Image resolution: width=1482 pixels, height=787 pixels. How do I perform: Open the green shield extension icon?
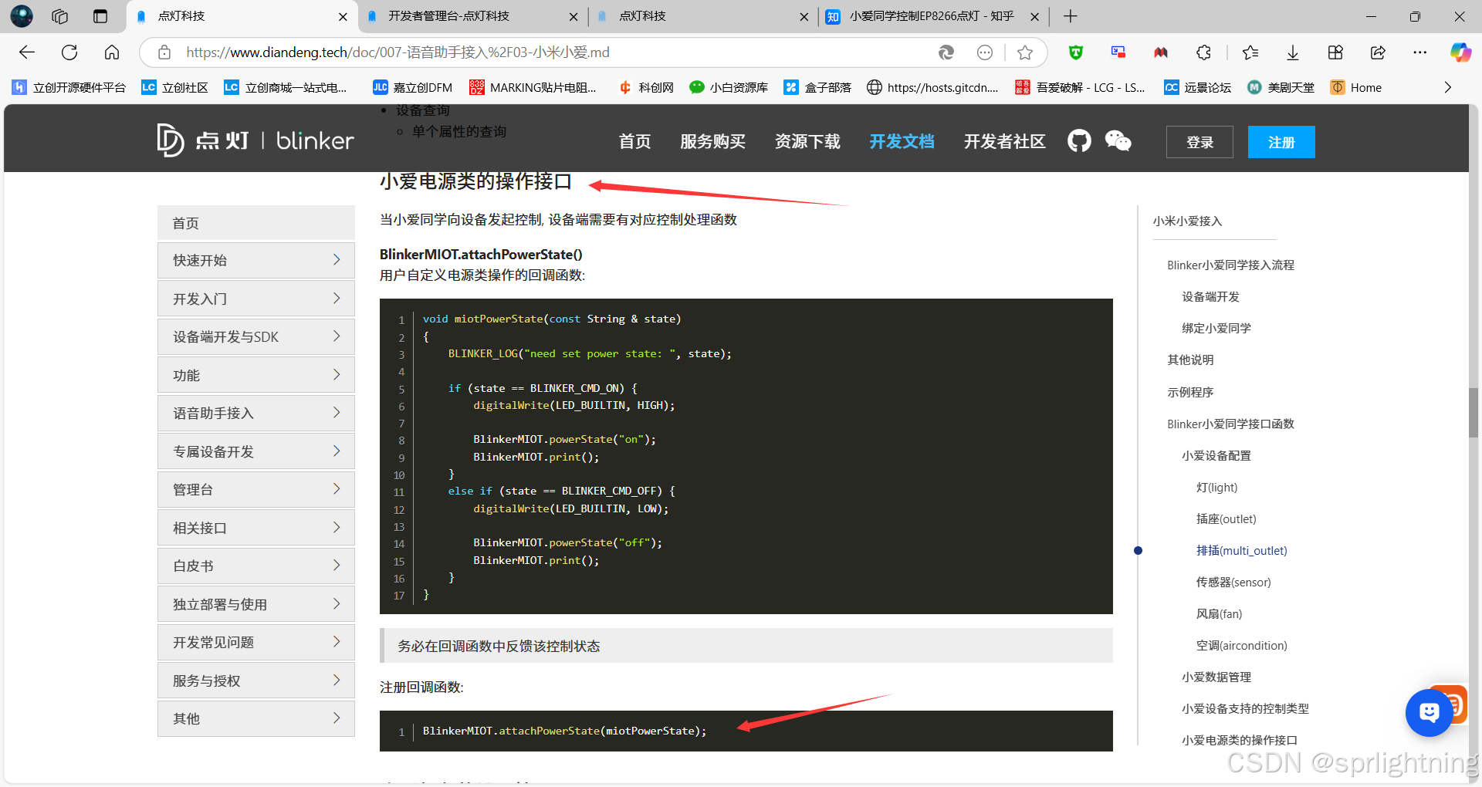[1076, 52]
